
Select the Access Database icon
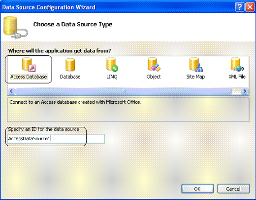pos(29,65)
